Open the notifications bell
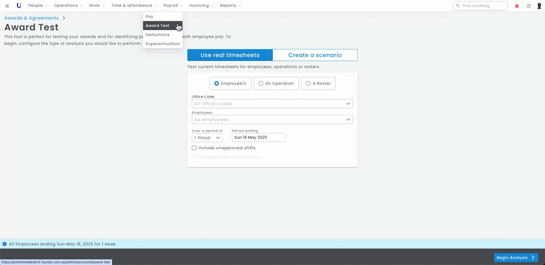The width and height of the screenshot is (545, 265). point(517,6)
